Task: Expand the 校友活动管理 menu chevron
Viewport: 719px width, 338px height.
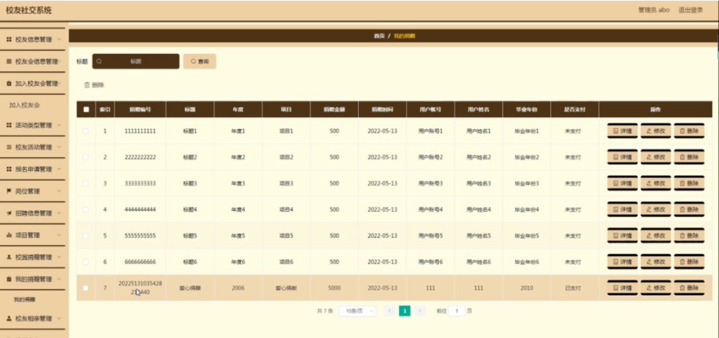Action: coord(59,147)
